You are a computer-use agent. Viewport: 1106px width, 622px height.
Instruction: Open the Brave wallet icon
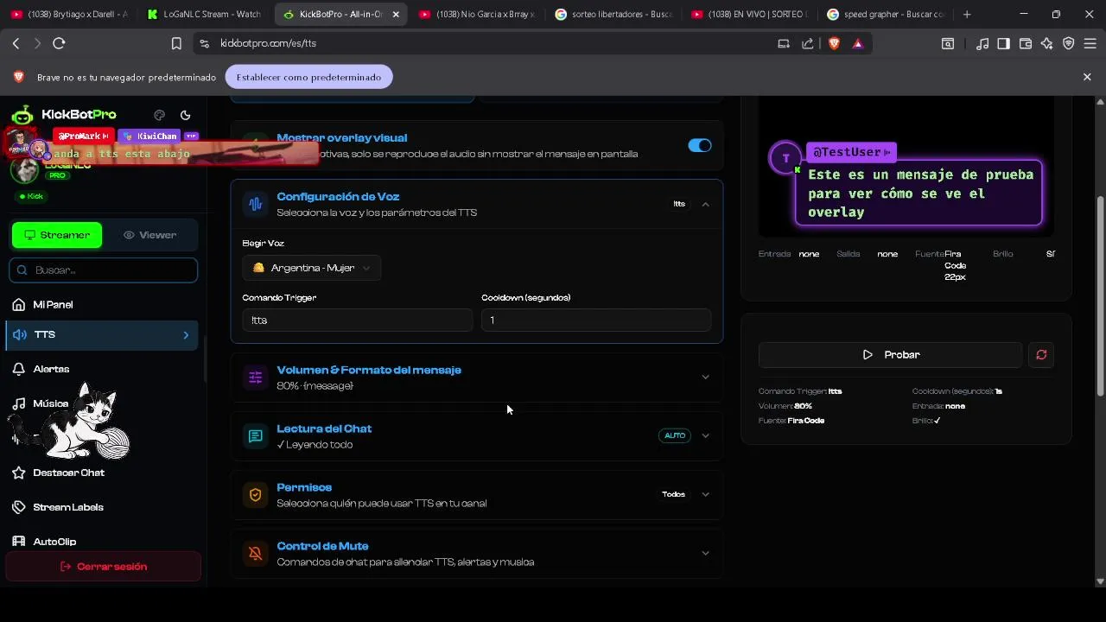tap(1026, 43)
